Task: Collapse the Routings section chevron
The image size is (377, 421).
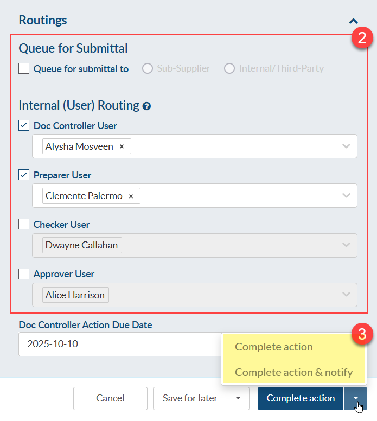Action: click(353, 21)
